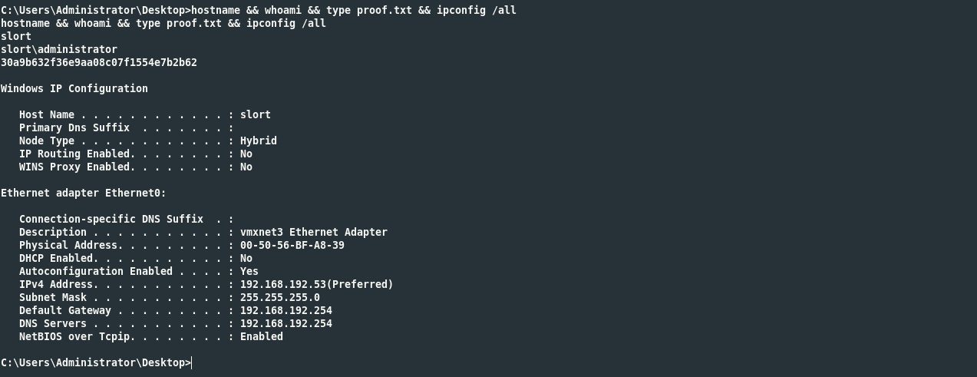Screen dimensions: 977x377
Task: Click the slort\administrator whoami output
Action: coord(59,49)
